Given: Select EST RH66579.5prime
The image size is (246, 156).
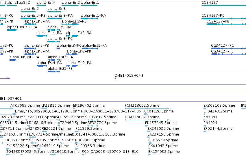Looking at the screenshot, I should (x=150, y=143).
